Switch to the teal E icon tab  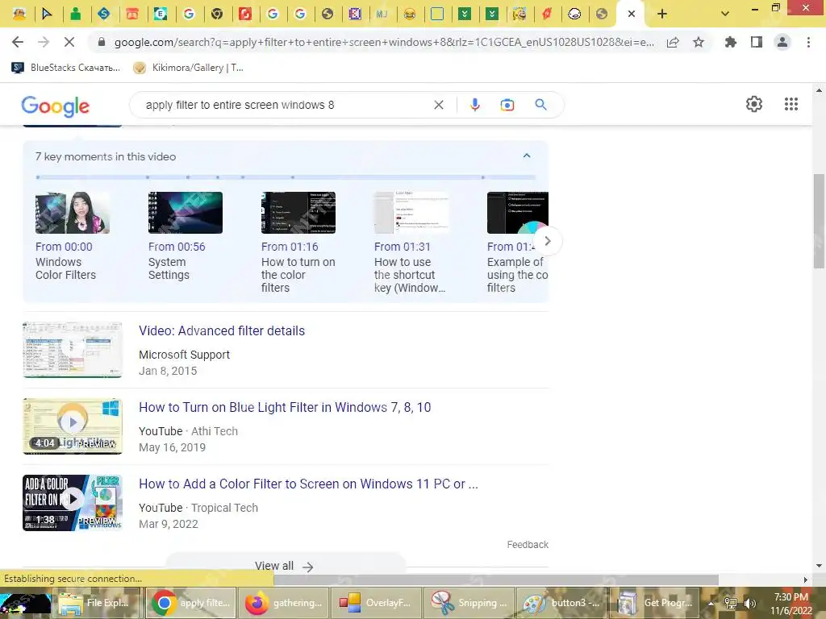coord(161,15)
